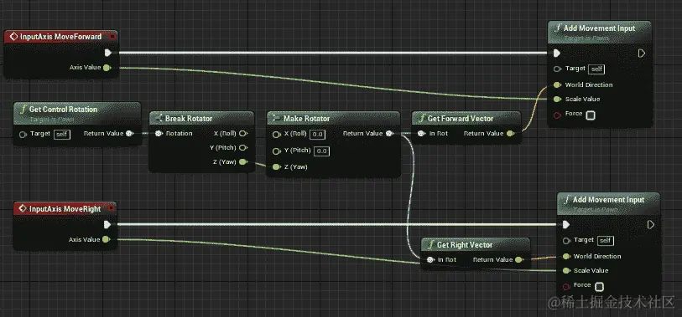Enable Force checkbox on lower Add Movement Input

pos(599,287)
